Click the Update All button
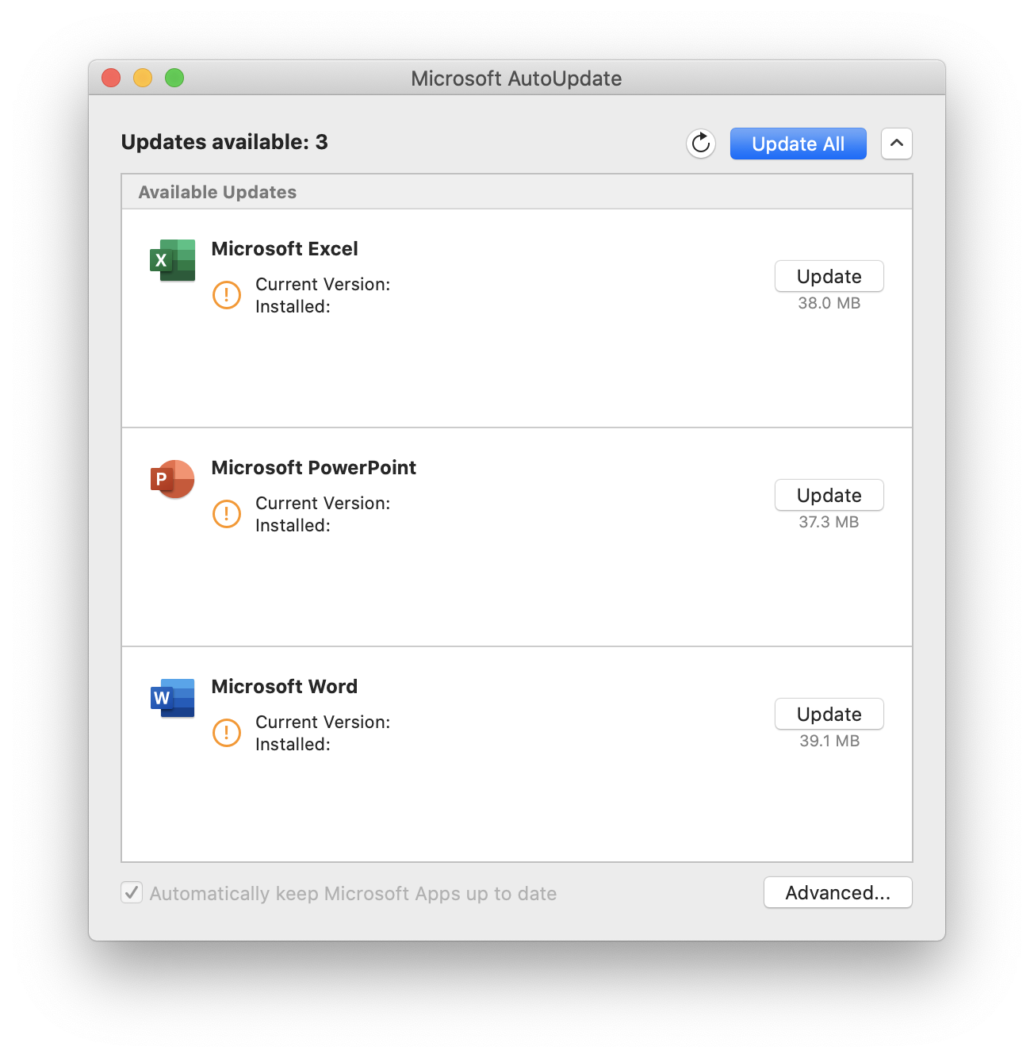The width and height of the screenshot is (1034, 1058). (798, 144)
